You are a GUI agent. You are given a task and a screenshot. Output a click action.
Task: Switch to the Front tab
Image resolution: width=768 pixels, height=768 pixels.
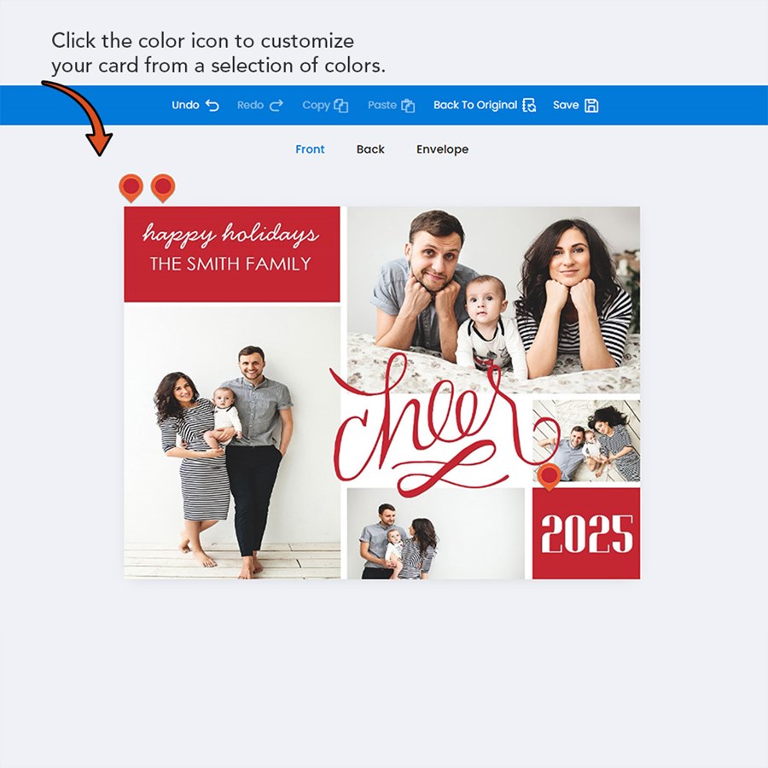[x=310, y=148]
